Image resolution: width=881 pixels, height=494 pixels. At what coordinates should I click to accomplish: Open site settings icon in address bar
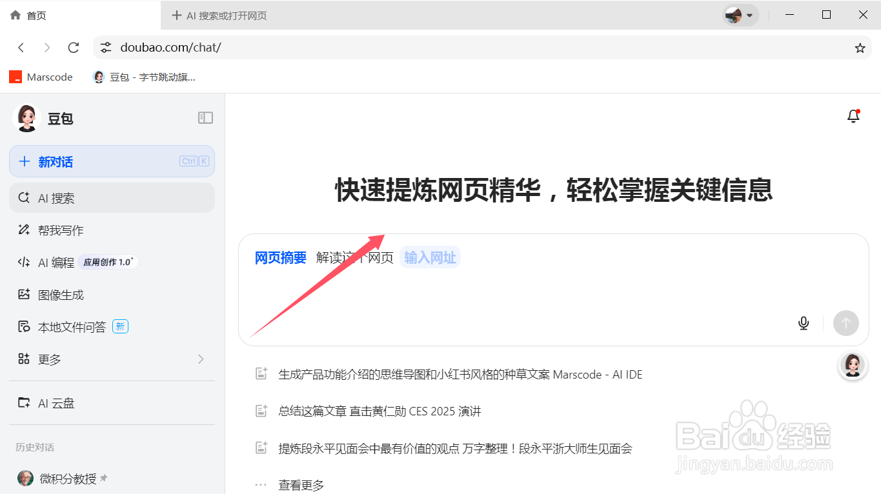click(106, 48)
